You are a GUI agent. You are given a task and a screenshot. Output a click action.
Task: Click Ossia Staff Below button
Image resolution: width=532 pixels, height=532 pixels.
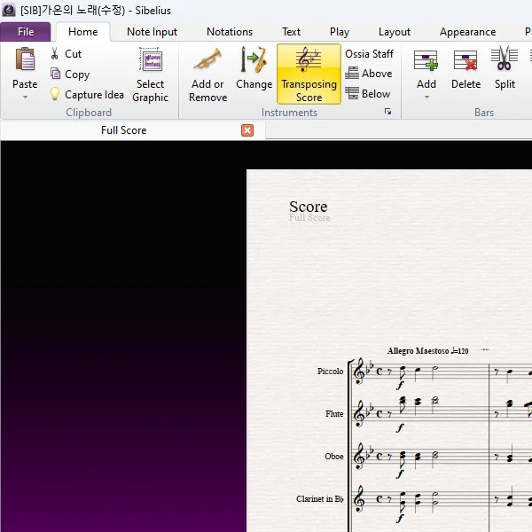[x=369, y=94]
